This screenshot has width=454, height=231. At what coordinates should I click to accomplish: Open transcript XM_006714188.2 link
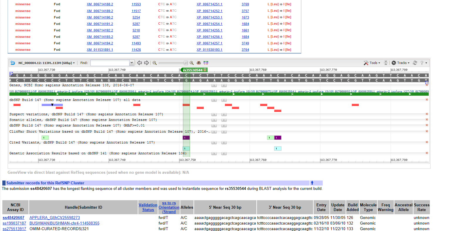100,4
